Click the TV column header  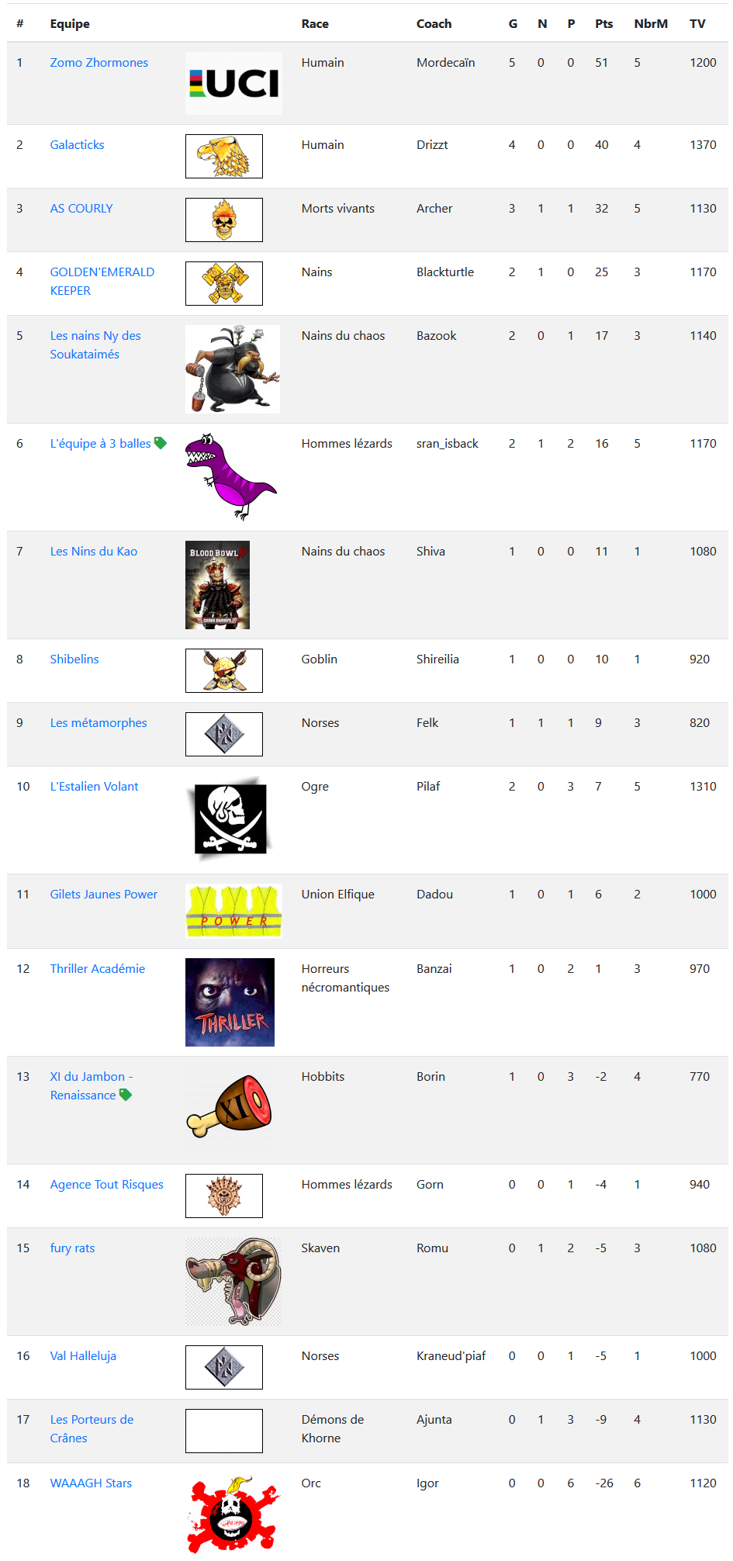697,23
